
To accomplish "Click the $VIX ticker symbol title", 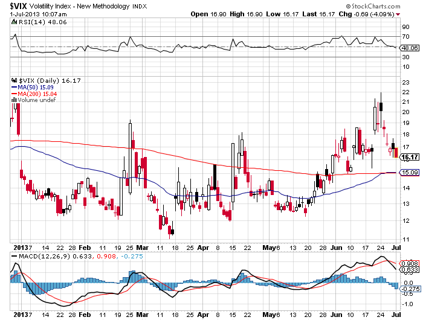I will (x=19, y=6).
